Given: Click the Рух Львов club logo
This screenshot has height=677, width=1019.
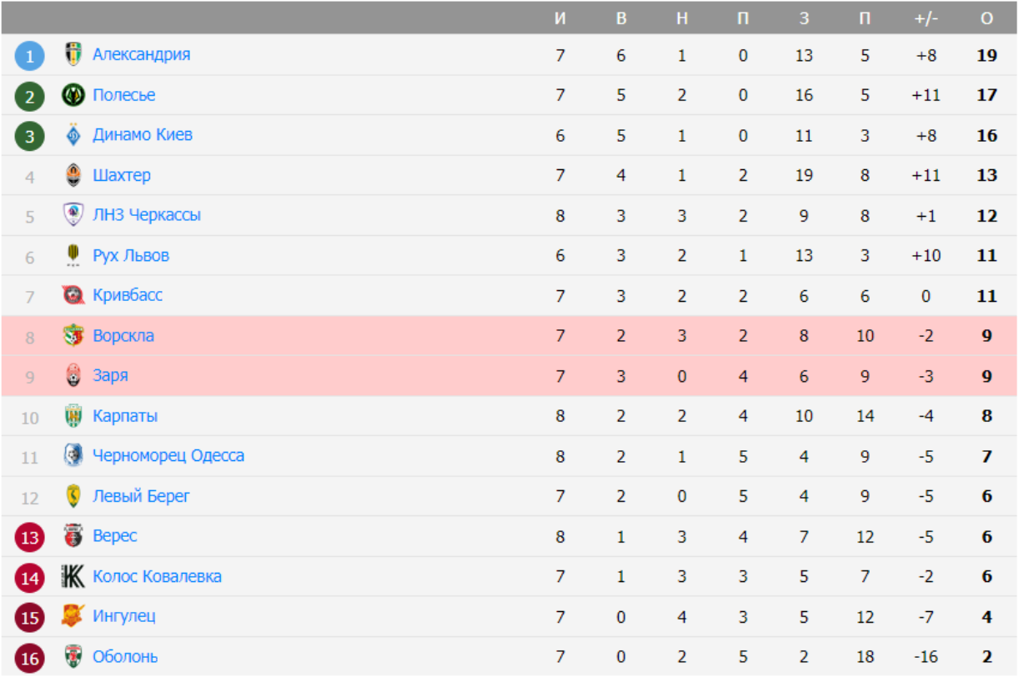Looking at the screenshot, I should pyautogui.click(x=73, y=255).
